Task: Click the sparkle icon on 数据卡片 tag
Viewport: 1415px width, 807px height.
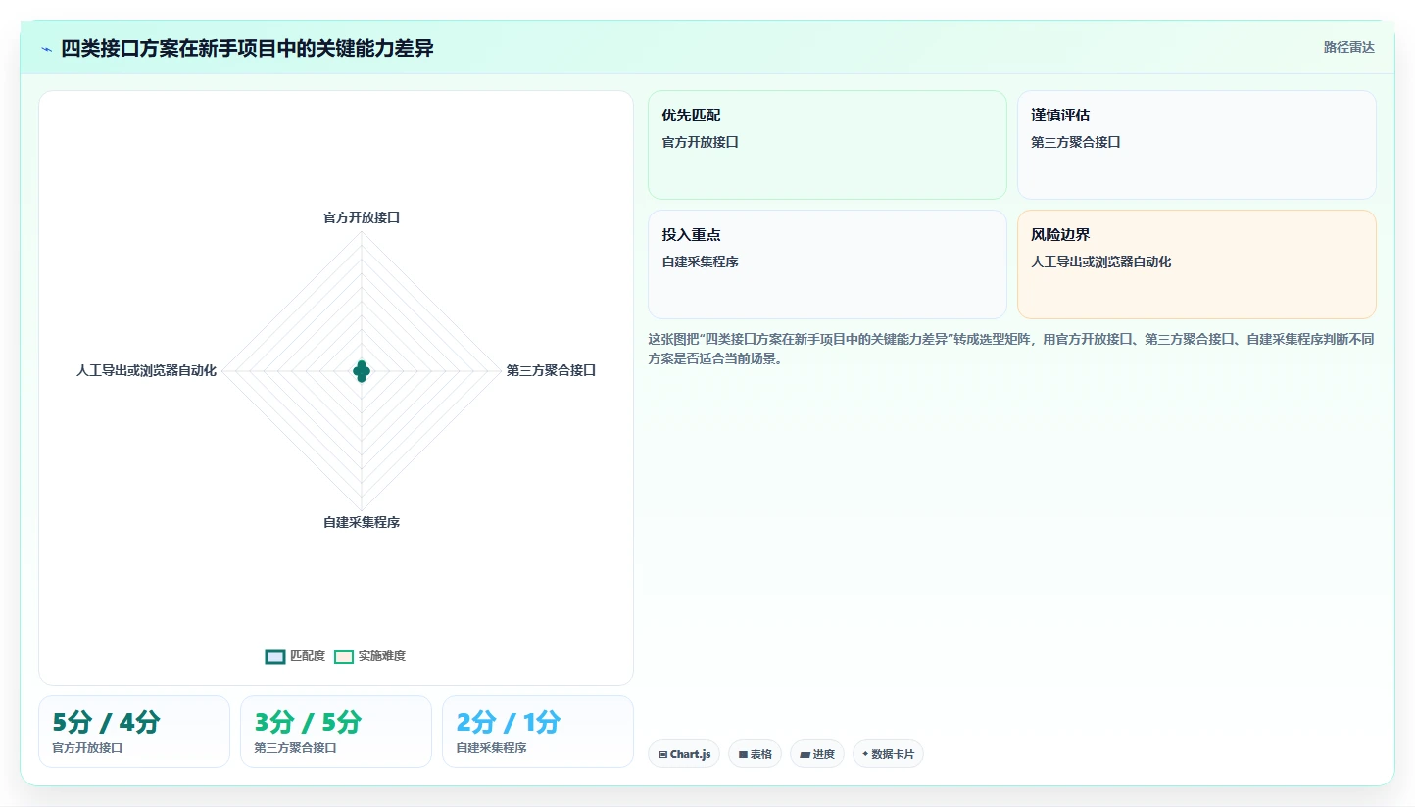Action: [x=865, y=754]
